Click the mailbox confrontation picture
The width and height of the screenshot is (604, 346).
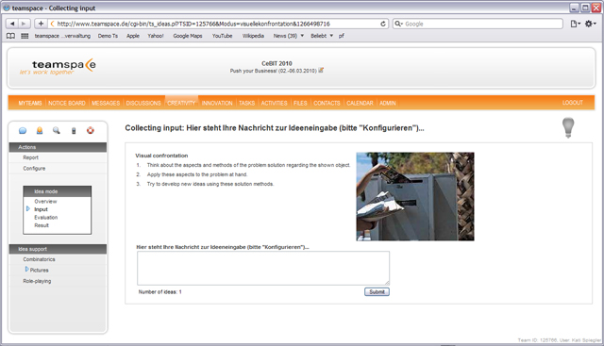[x=415, y=196]
